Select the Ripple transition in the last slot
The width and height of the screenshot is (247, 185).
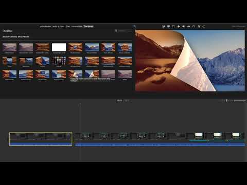[125, 74]
